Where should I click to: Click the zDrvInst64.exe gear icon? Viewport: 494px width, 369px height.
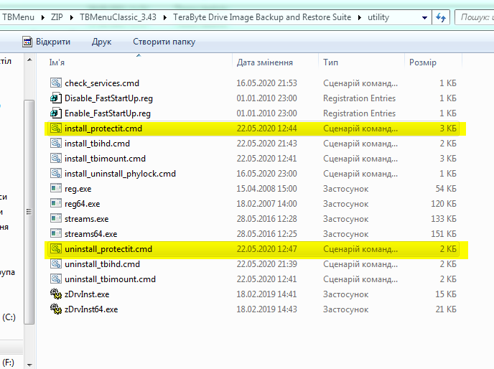coord(56,309)
